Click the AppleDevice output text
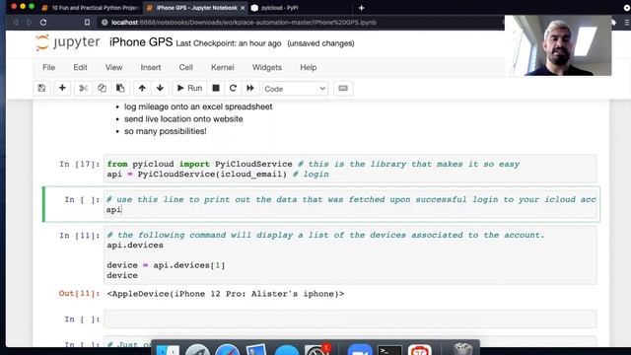The width and height of the screenshot is (631, 355). click(x=226, y=294)
